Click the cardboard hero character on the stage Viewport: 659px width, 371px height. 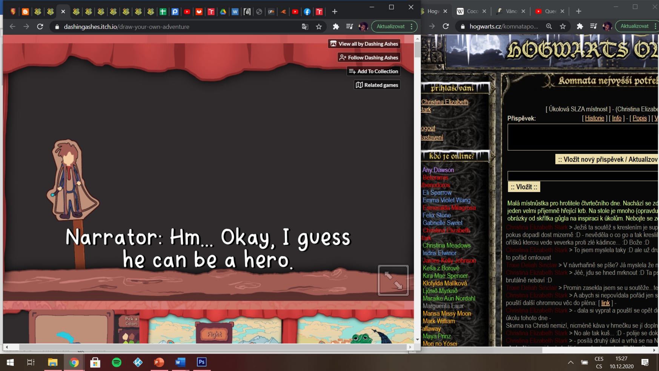pyautogui.click(x=72, y=180)
